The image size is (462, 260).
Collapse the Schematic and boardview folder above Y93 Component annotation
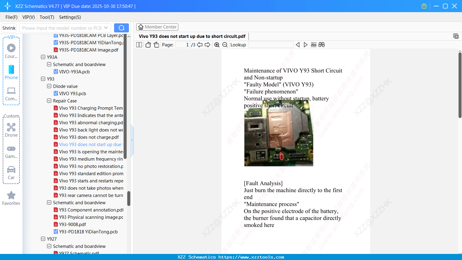[49, 202]
